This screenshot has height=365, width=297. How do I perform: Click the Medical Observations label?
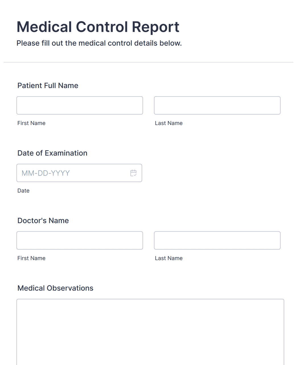pyautogui.click(x=55, y=288)
